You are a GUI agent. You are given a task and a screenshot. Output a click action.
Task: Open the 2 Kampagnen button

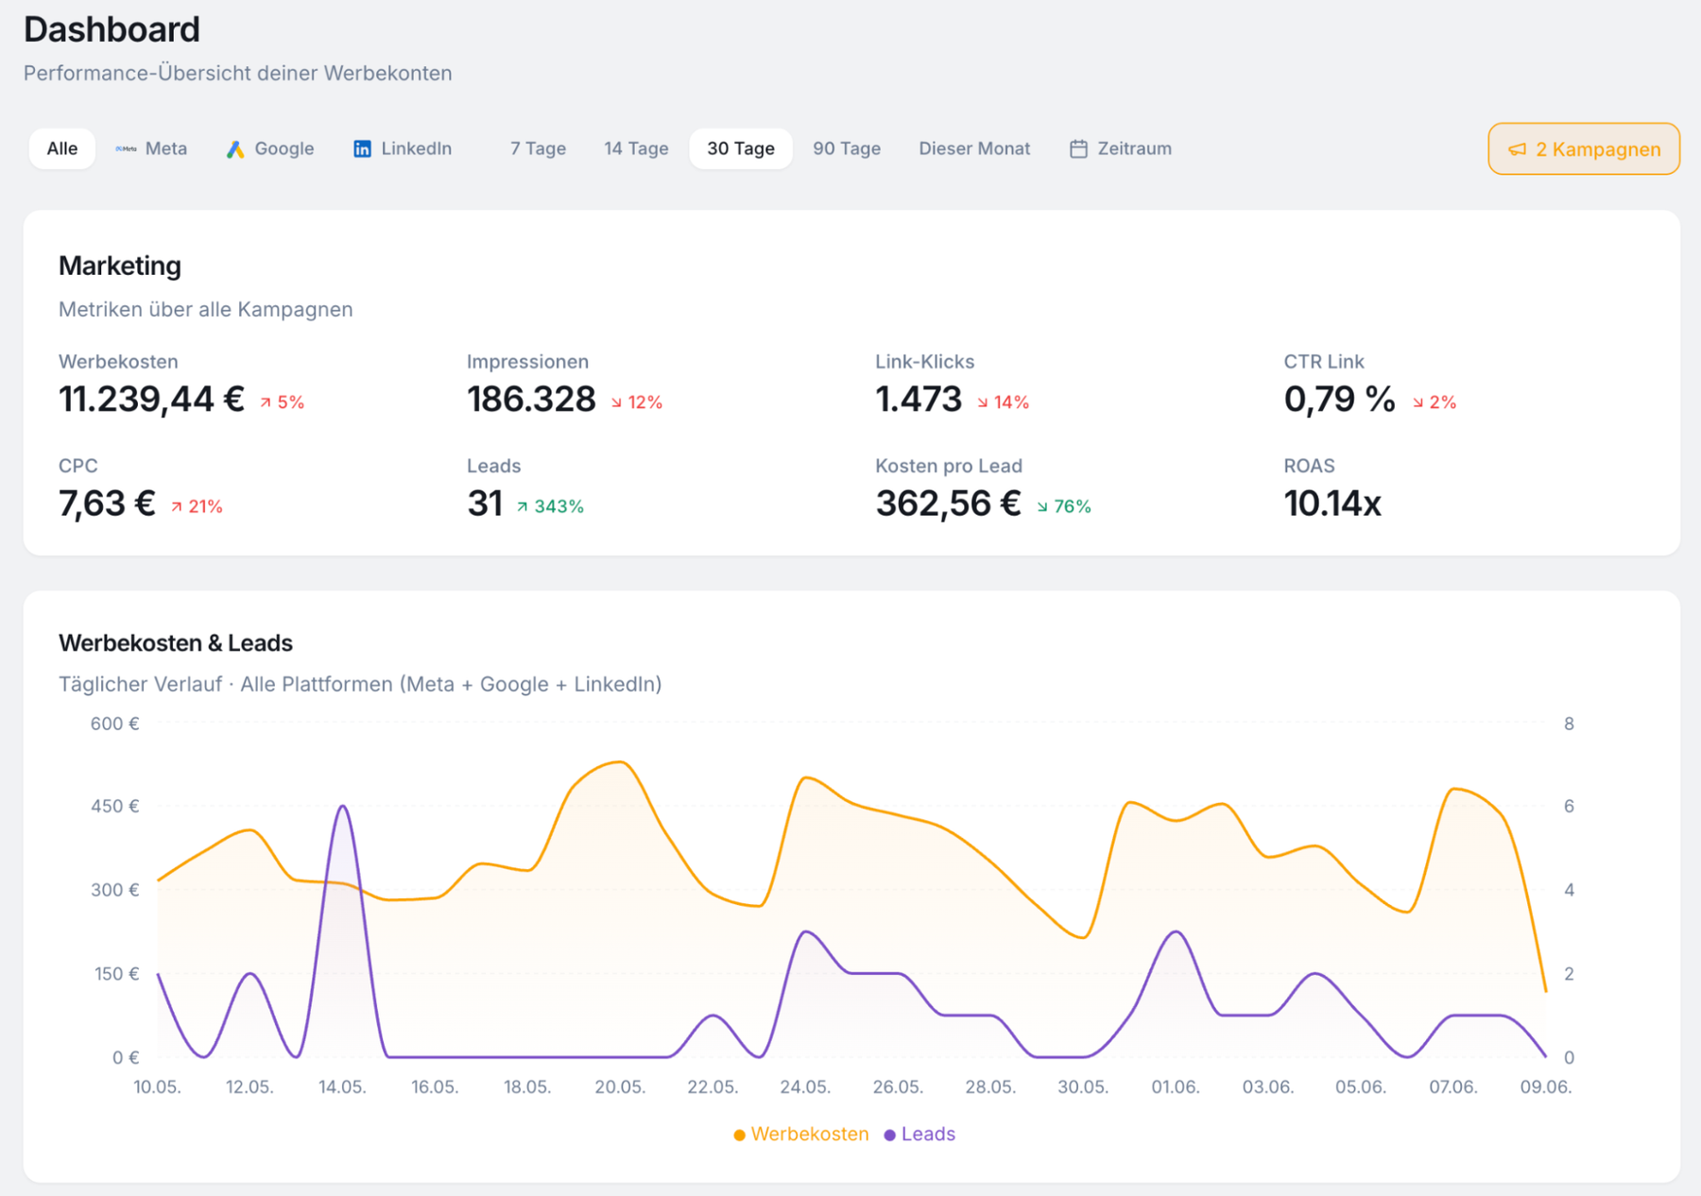[x=1584, y=149]
